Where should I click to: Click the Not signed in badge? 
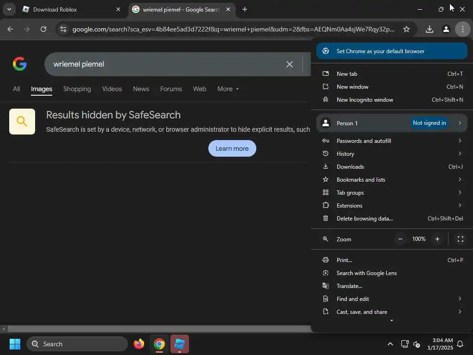coord(429,123)
